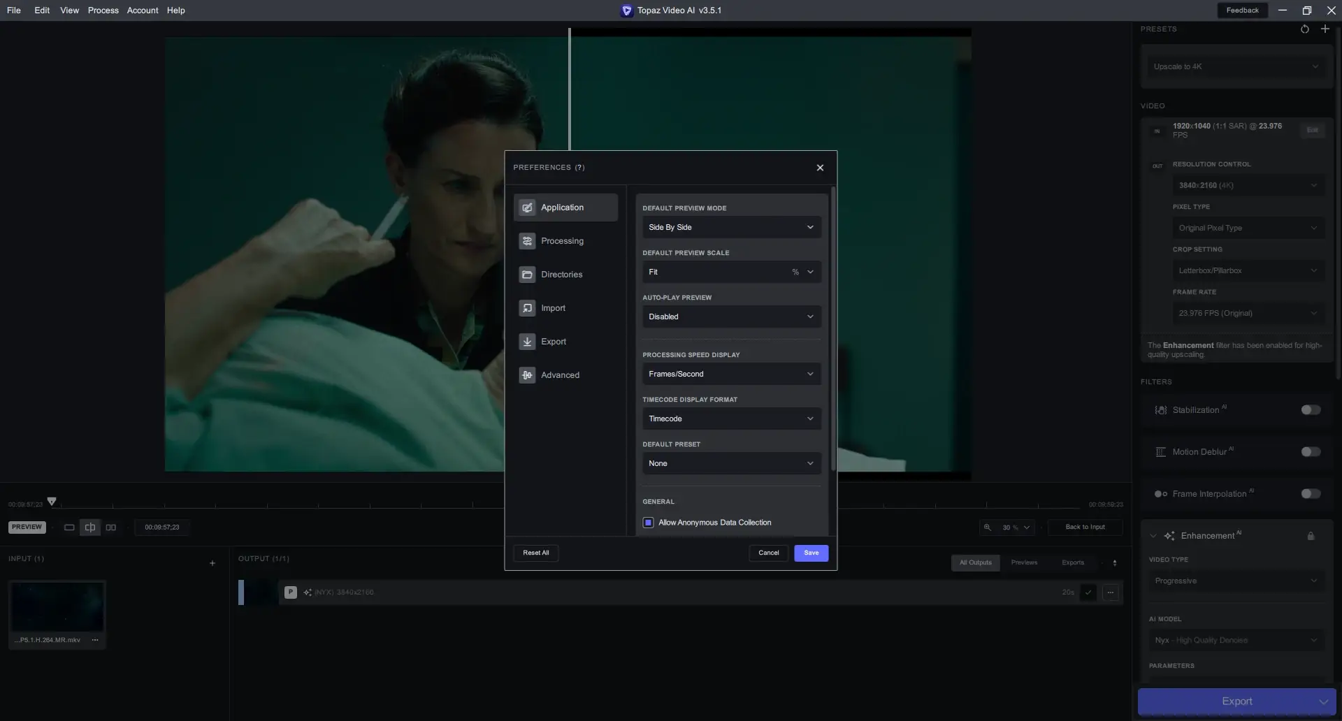Expand the Export button dropdown arrow
The width and height of the screenshot is (1342, 721).
point(1323,701)
